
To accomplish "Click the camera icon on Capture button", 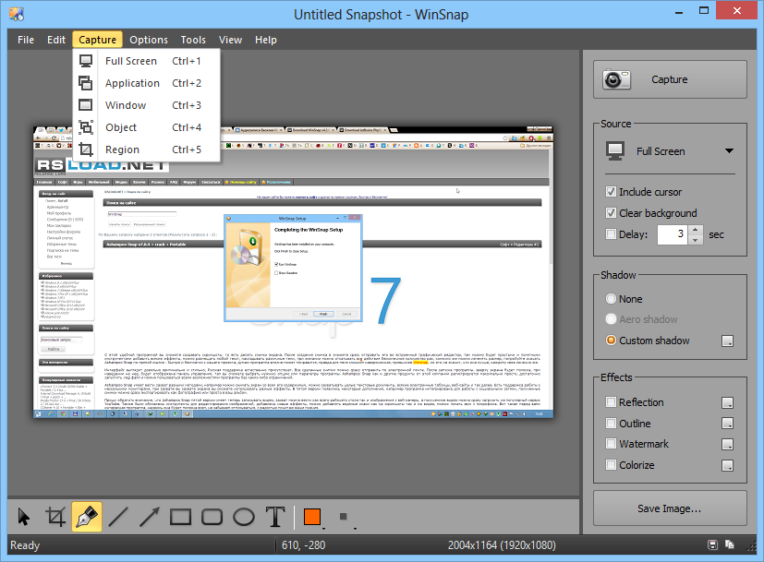I will [x=616, y=79].
